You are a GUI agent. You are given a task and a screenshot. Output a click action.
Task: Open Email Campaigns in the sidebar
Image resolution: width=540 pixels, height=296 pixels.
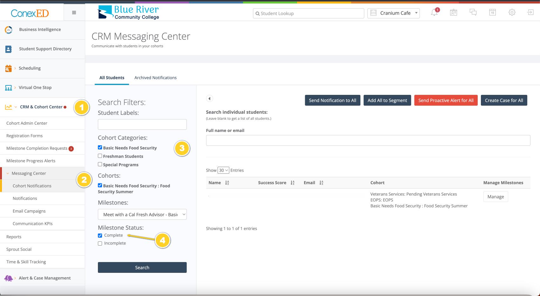(29, 211)
